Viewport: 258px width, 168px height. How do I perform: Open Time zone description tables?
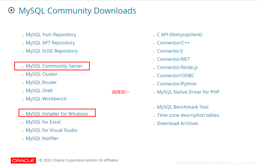[x=188, y=115]
